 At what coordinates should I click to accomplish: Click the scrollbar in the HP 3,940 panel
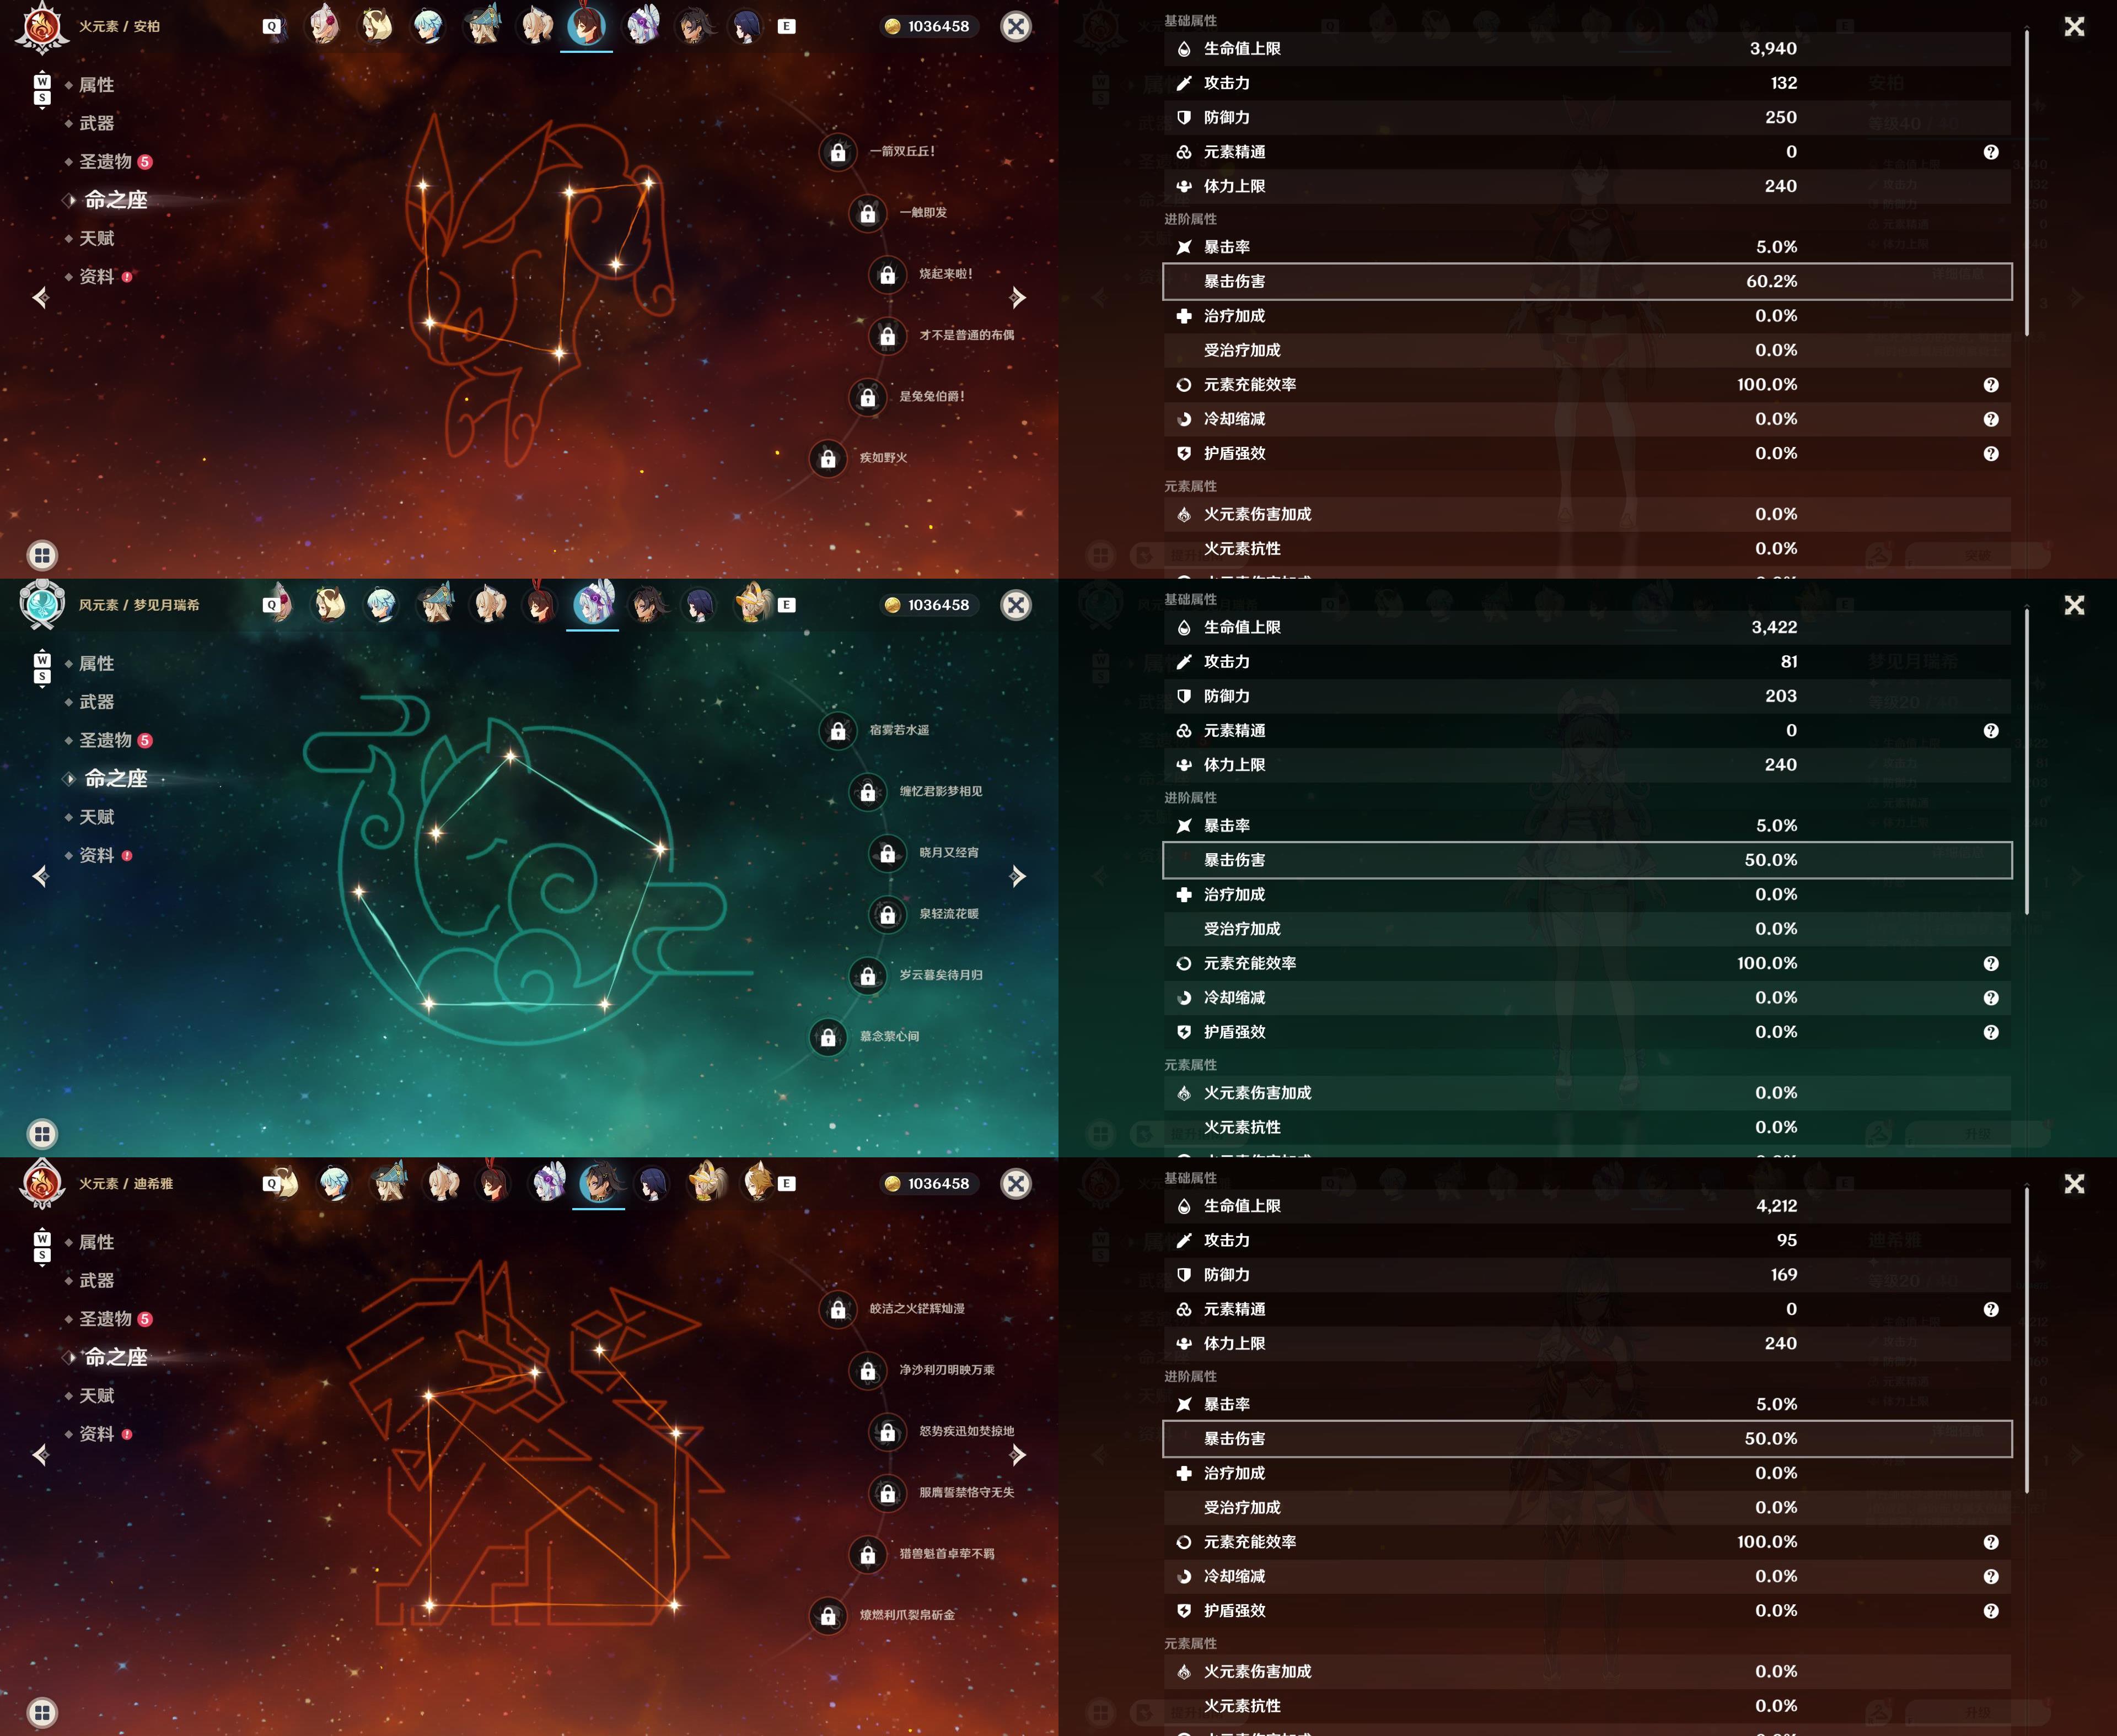(2027, 183)
